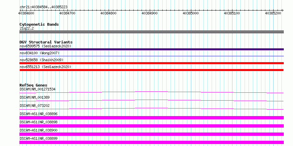Click the Cytogenetic Bands track title
This screenshot has width=293, height=146.
[39, 24]
